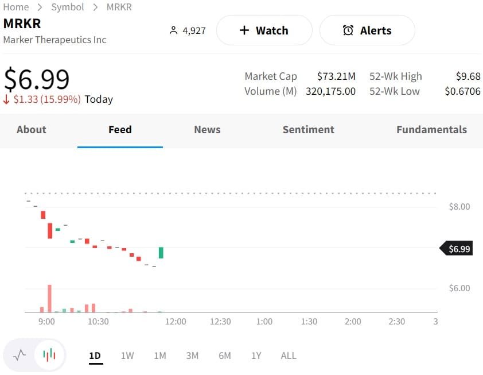The width and height of the screenshot is (483, 375).
Task: Open the News tab
Action: tap(207, 130)
